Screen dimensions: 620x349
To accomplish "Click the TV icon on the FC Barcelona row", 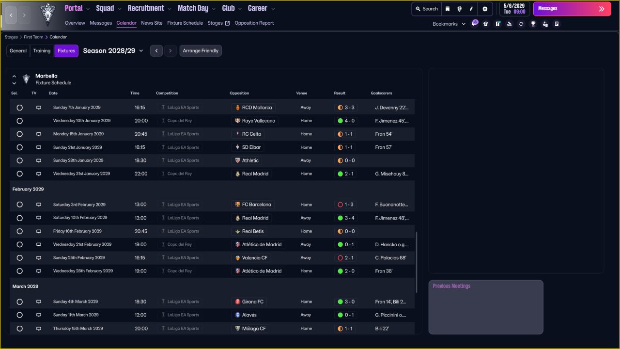I will pos(39,205).
